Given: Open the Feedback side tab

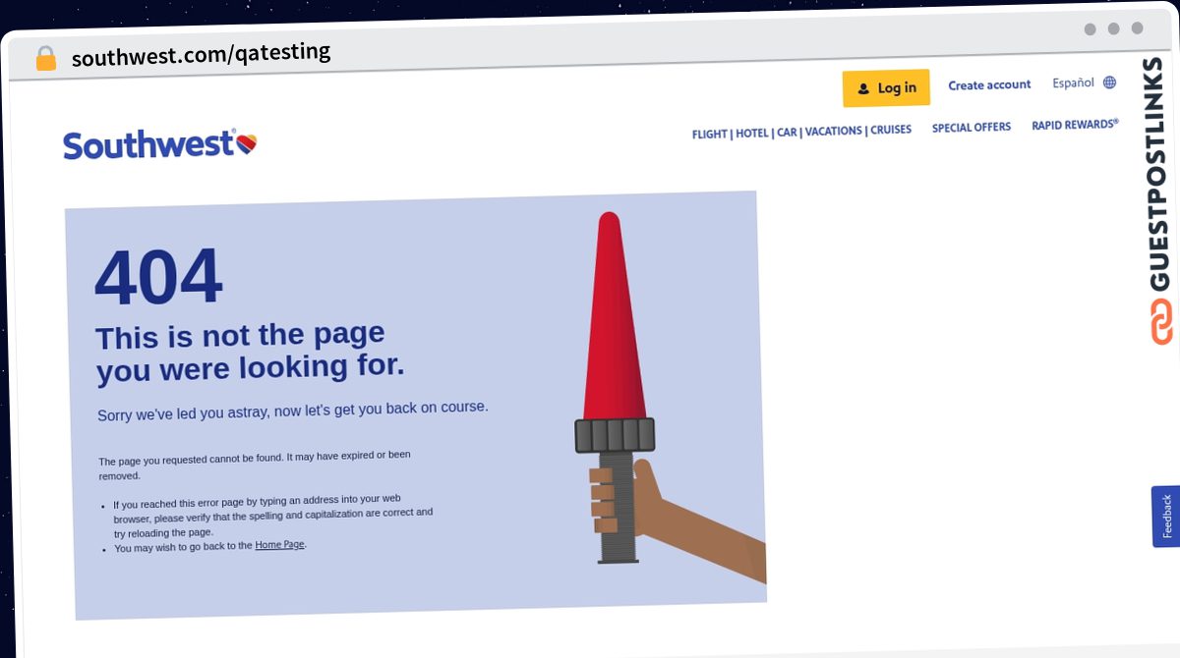Looking at the screenshot, I should 1166,517.
